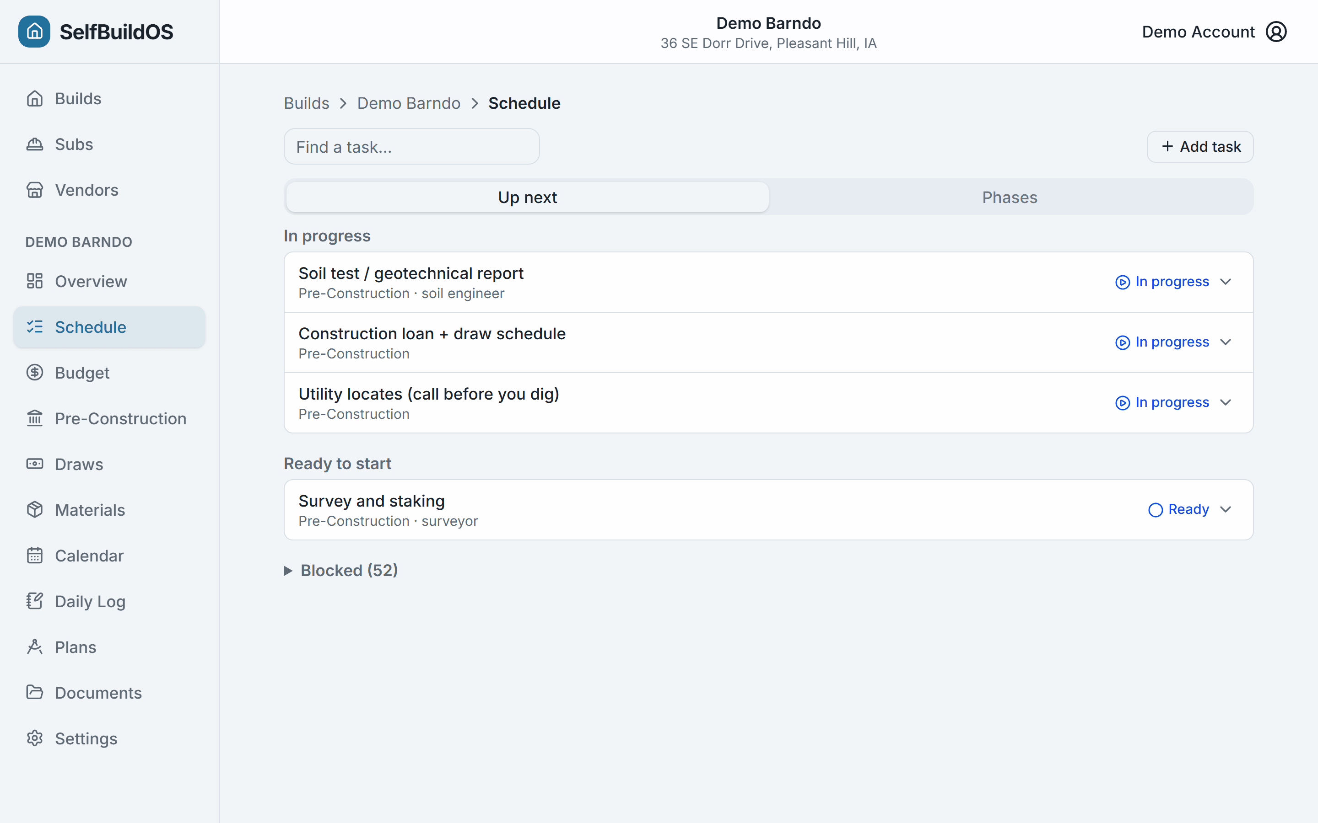The image size is (1318, 823).
Task: Open Soil test status dropdown
Action: click(x=1173, y=282)
